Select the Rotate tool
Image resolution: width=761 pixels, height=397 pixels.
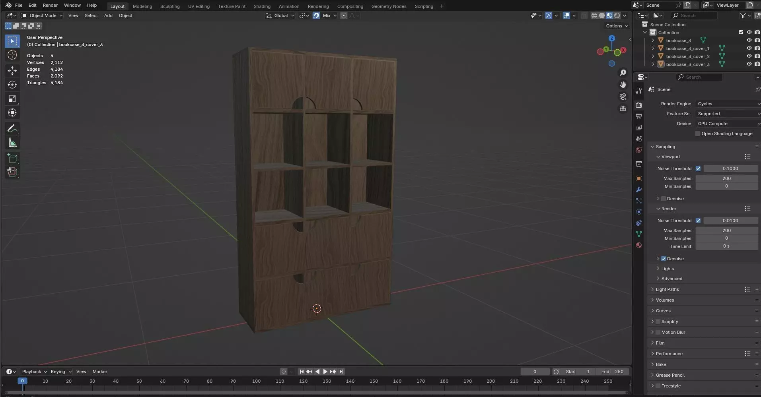point(12,85)
